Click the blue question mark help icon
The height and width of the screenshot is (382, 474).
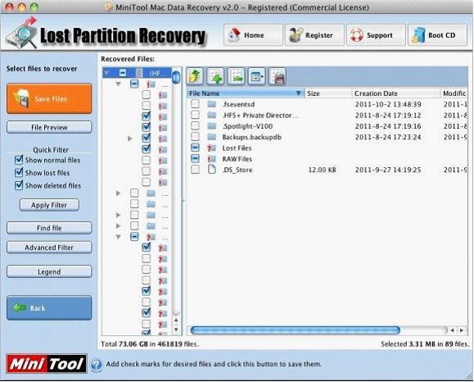(96, 365)
